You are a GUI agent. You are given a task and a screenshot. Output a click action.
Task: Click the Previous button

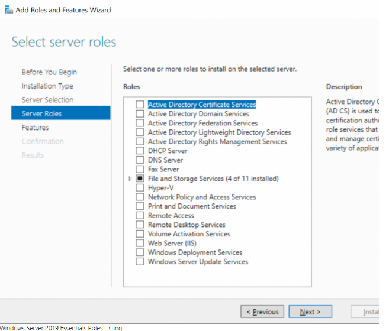[x=262, y=311]
